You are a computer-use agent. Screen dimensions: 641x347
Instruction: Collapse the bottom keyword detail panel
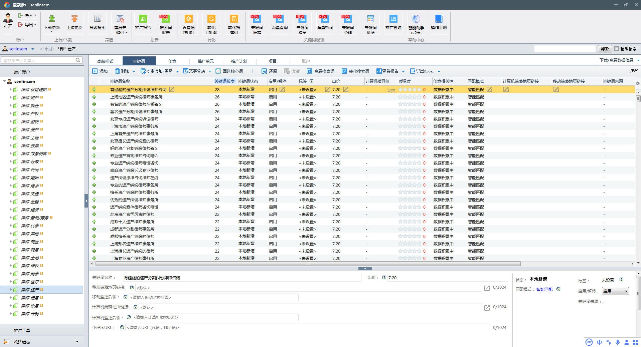[x=365, y=269]
